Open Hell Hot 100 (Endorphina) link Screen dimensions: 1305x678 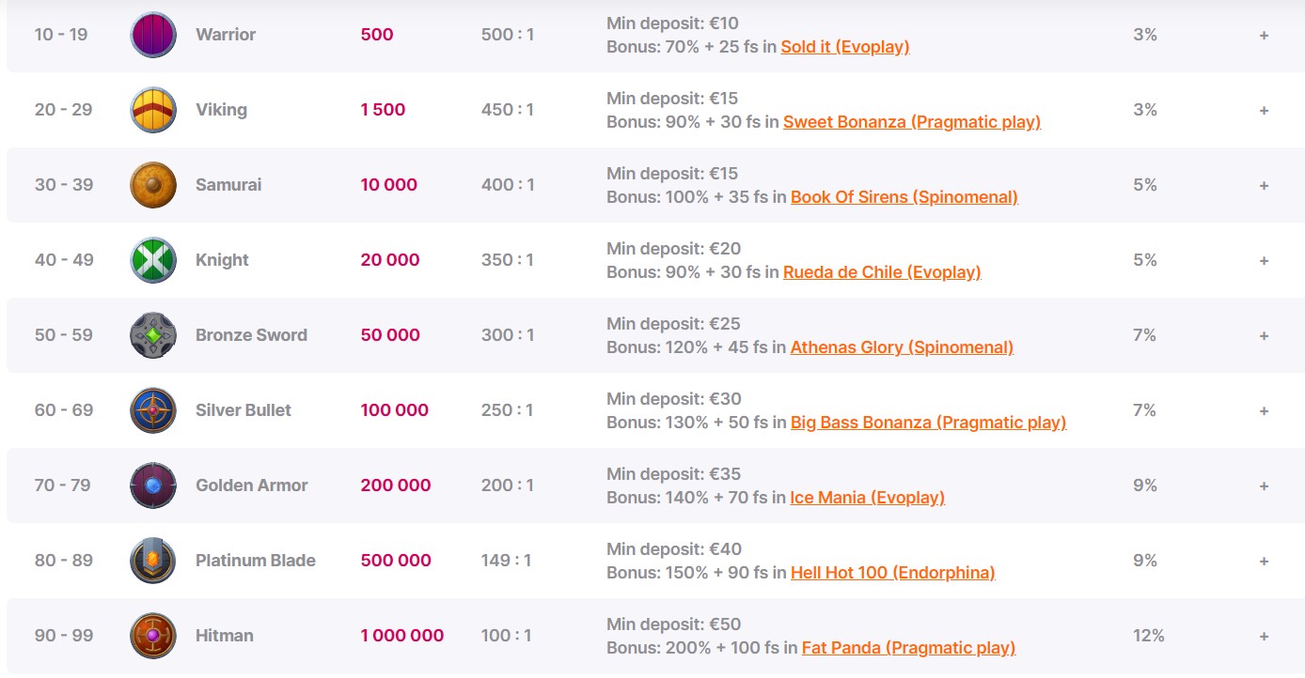(893, 573)
